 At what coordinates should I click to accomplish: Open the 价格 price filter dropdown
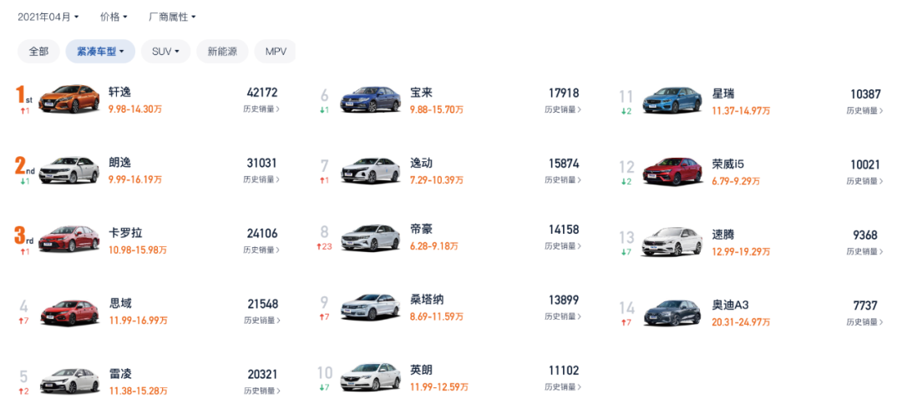coord(114,17)
